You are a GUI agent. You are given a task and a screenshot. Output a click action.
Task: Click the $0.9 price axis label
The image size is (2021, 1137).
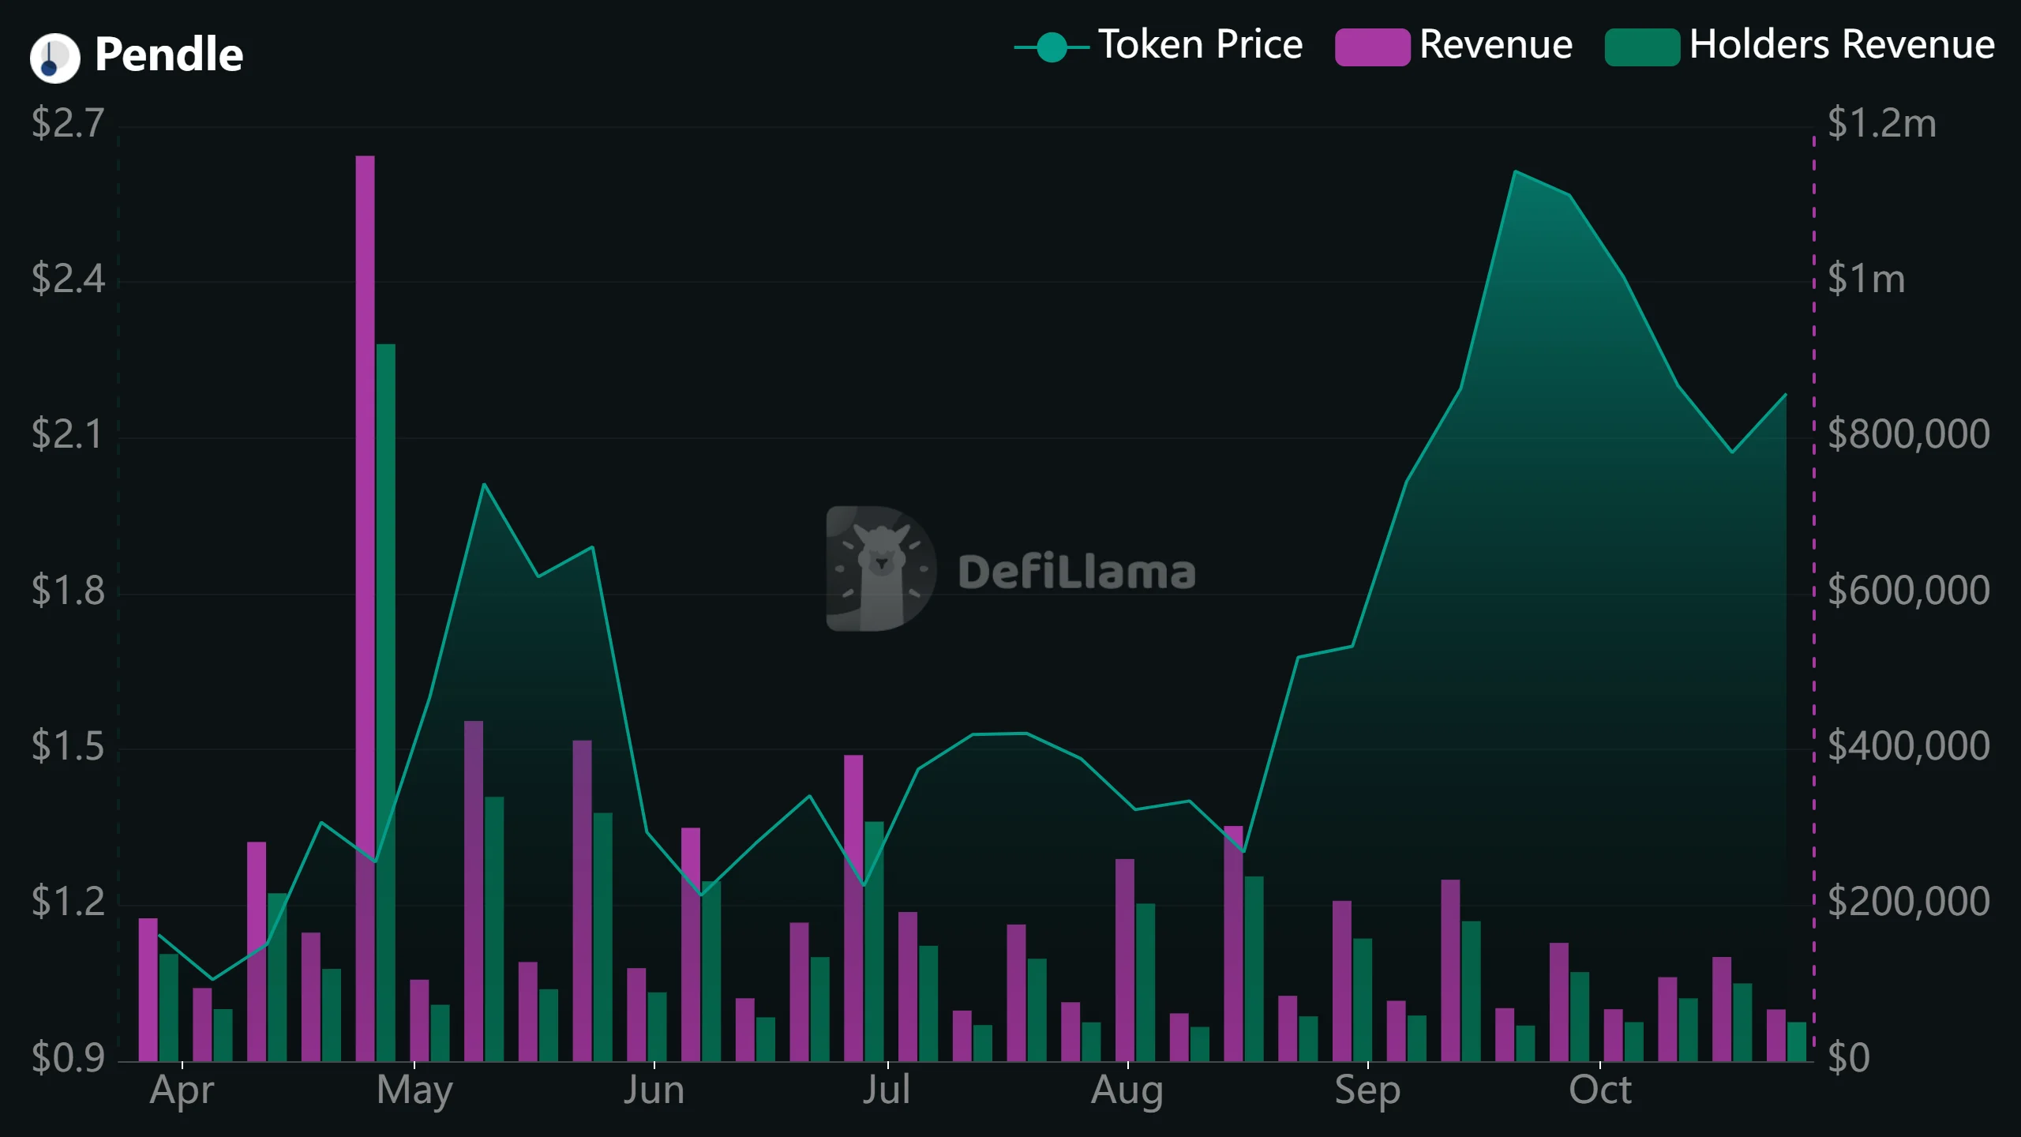click(68, 1058)
